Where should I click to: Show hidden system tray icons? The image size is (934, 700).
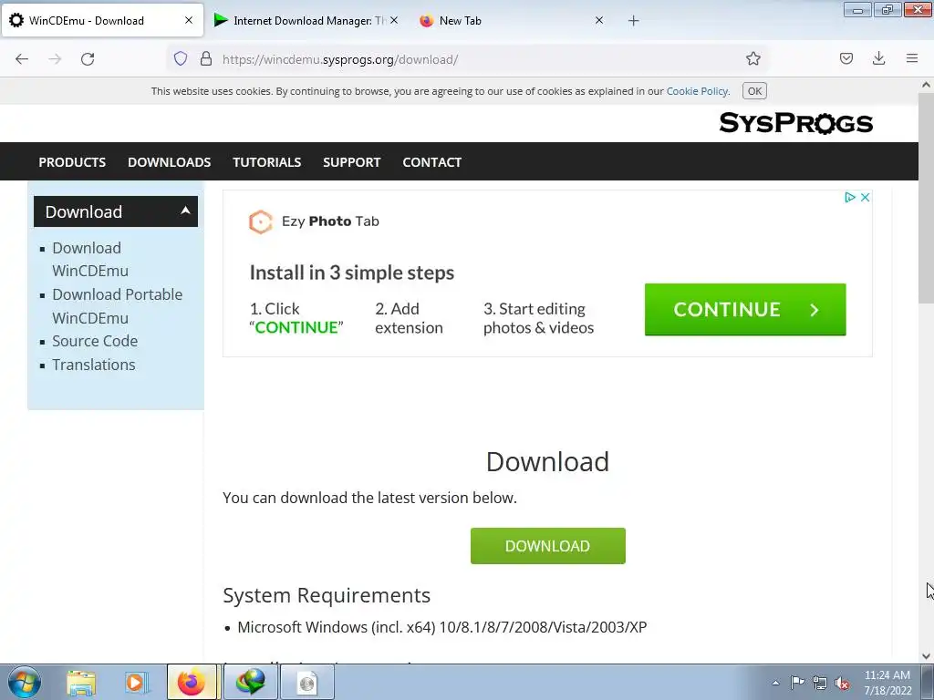click(775, 683)
